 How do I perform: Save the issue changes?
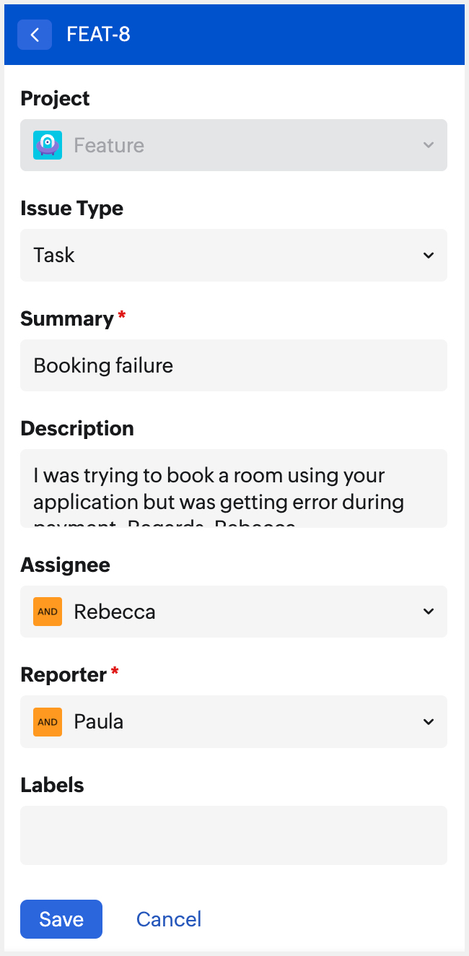61,919
